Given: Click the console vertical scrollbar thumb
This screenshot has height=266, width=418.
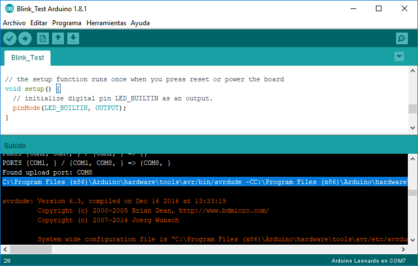Looking at the screenshot, I should [412, 192].
